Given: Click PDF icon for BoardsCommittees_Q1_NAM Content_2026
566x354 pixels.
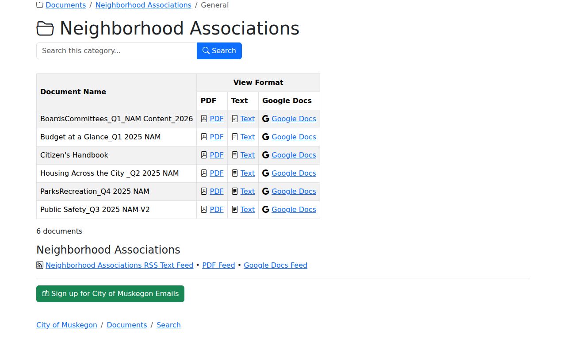Looking at the screenshot, I should pyautogui.click(x=204, y=119).
